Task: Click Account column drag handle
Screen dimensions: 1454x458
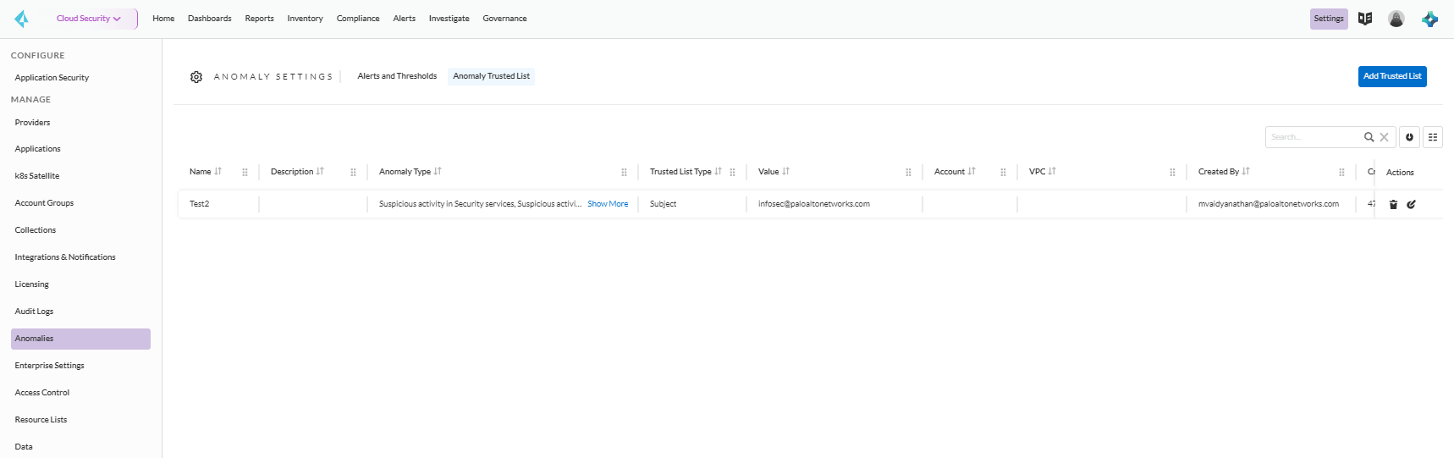Action: click(1004, 173)
